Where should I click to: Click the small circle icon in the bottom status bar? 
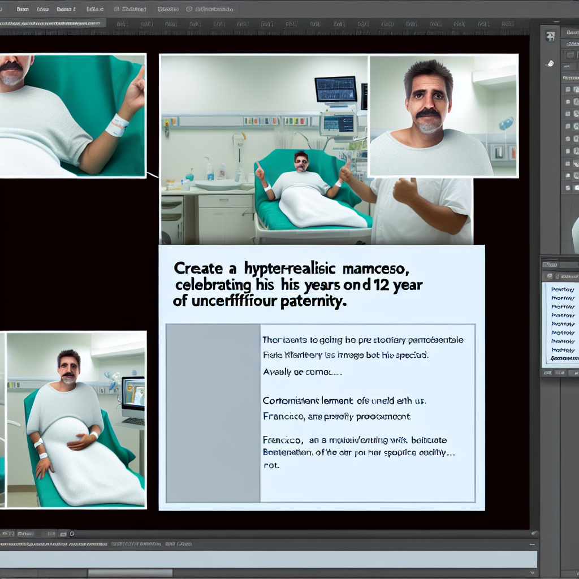pos(72,533)
